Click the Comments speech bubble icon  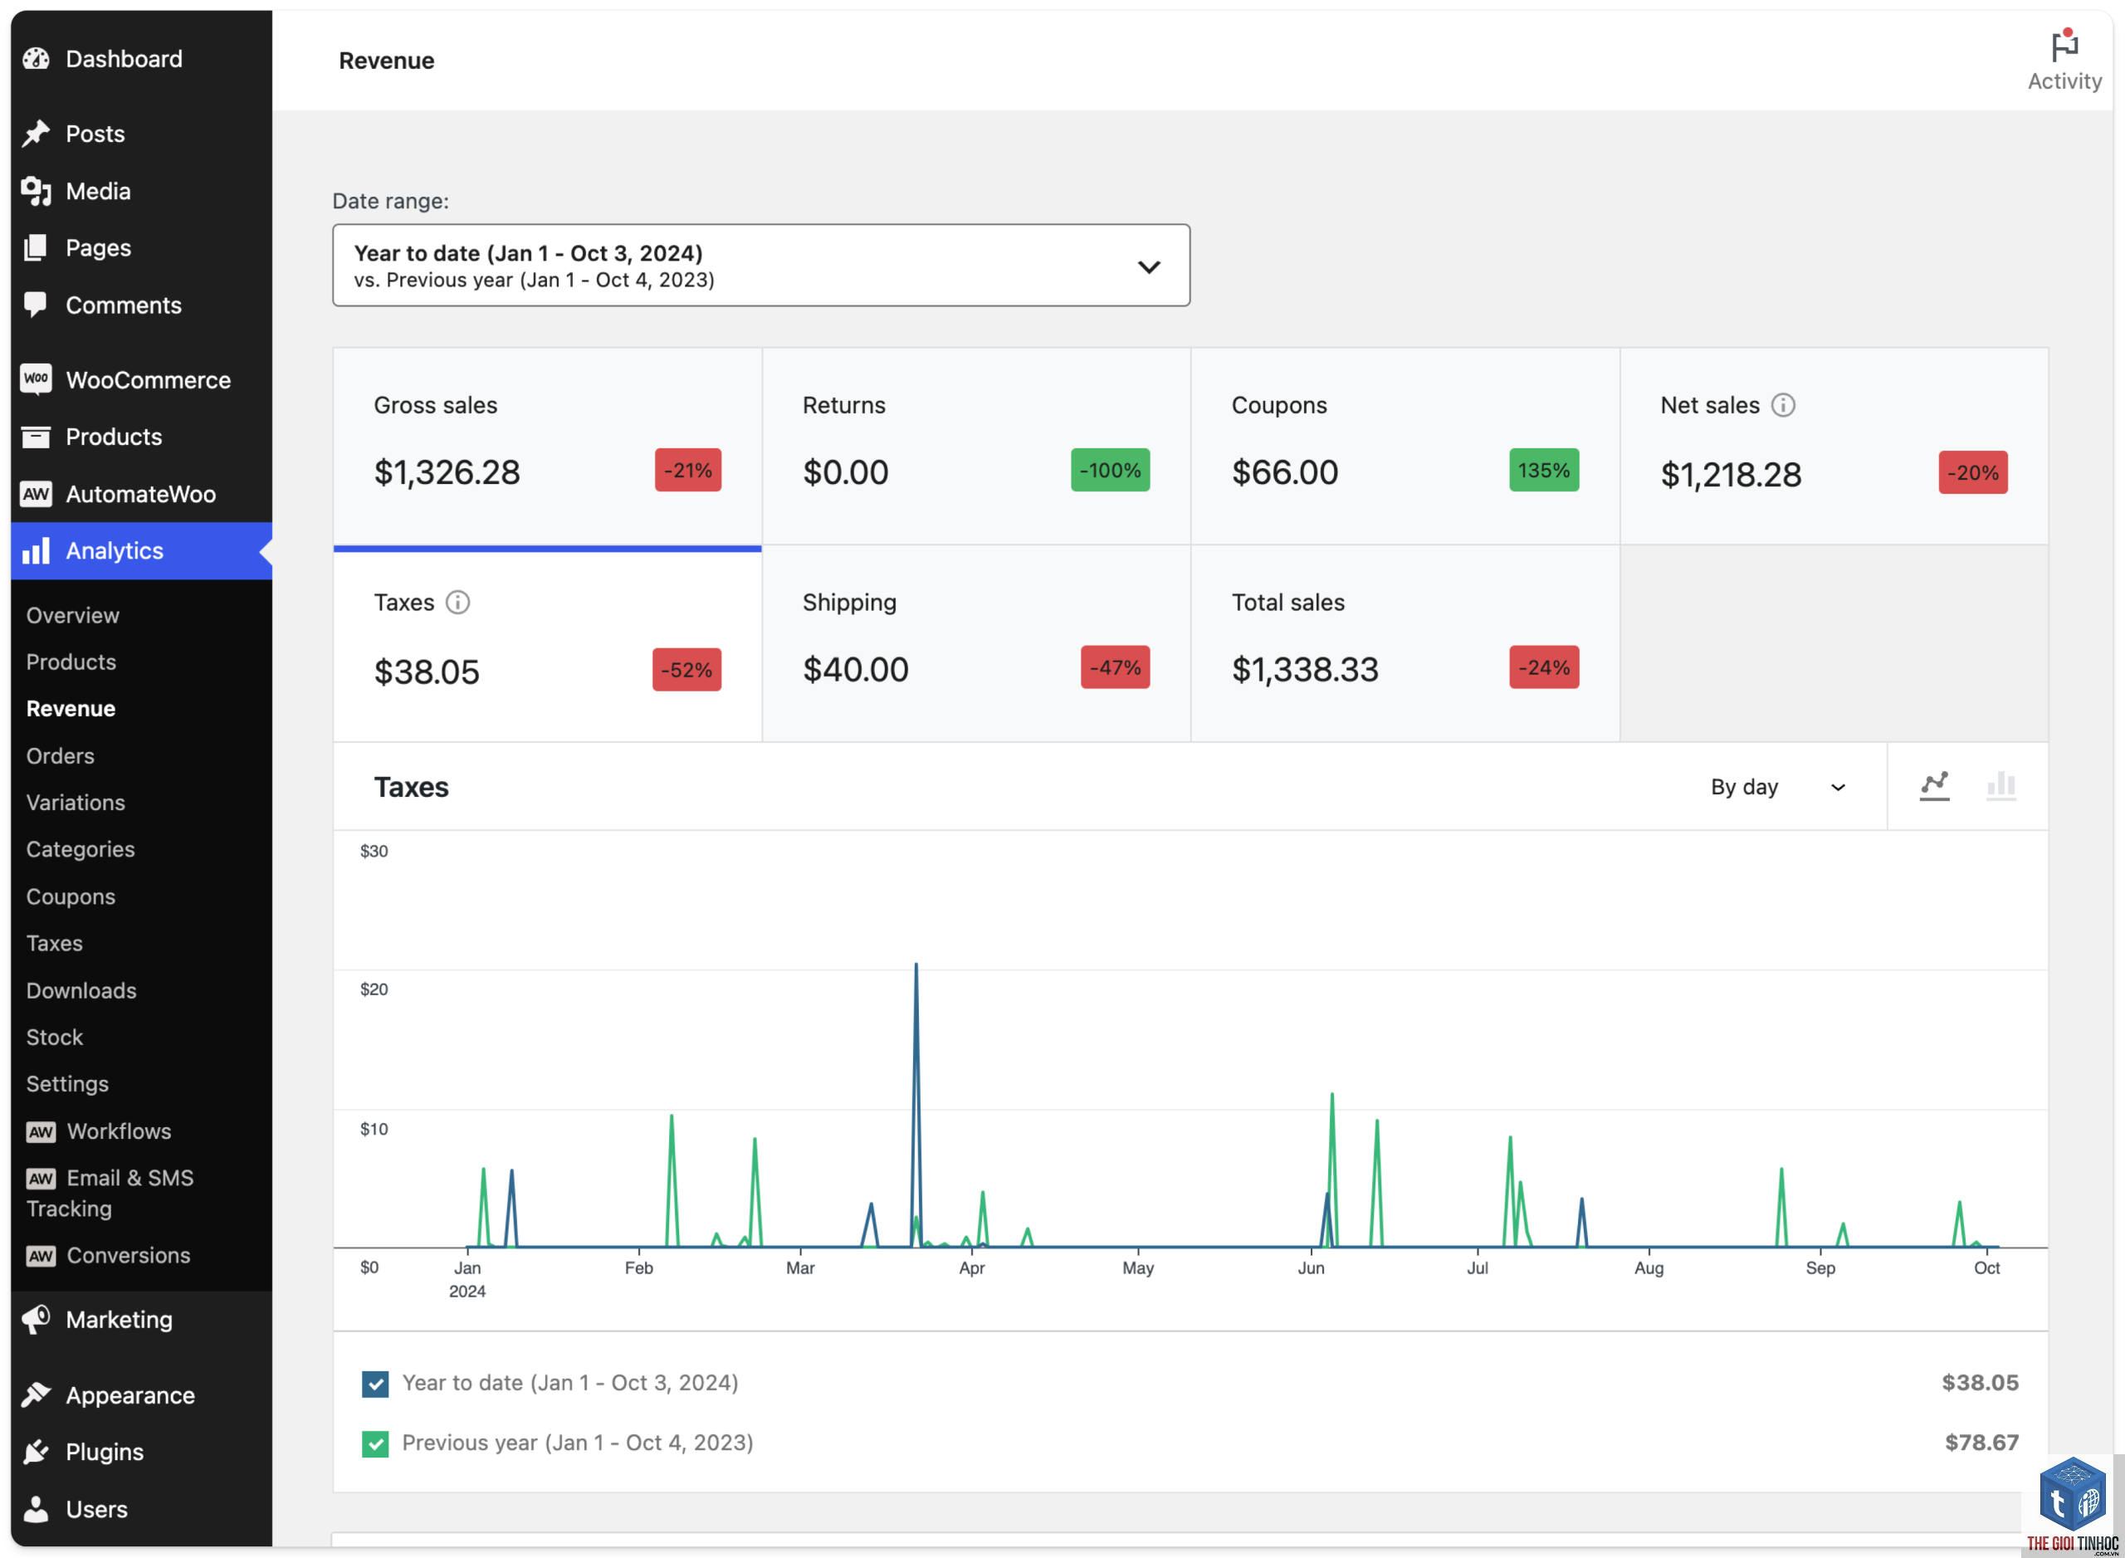[x=36, y=305]
